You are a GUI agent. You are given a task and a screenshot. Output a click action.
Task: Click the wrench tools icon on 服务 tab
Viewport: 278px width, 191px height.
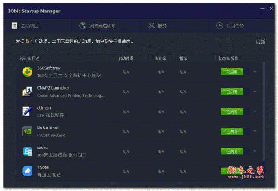(x=152, y=25)
